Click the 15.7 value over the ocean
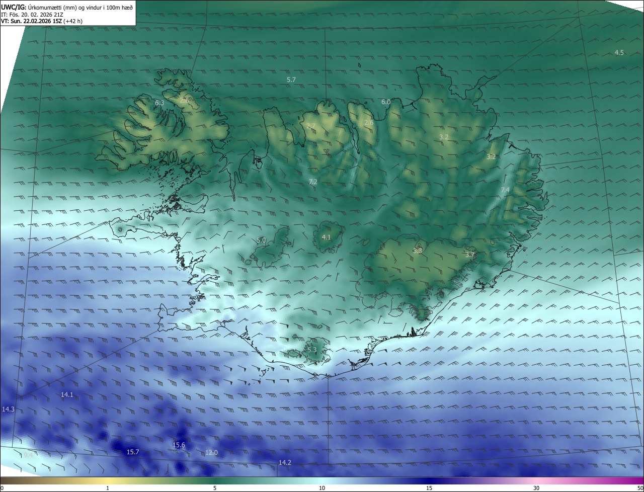644x492 pixels. [x=132, y=452]
